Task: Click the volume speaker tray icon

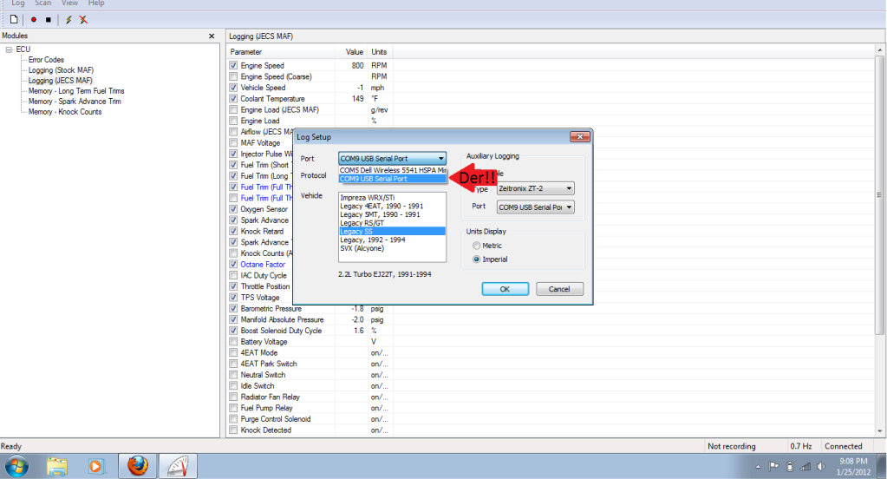Action: (821, 467)
